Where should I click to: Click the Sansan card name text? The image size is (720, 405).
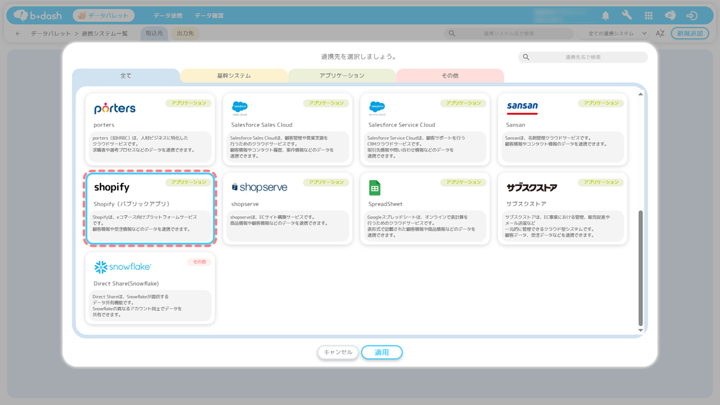[516, 125]
